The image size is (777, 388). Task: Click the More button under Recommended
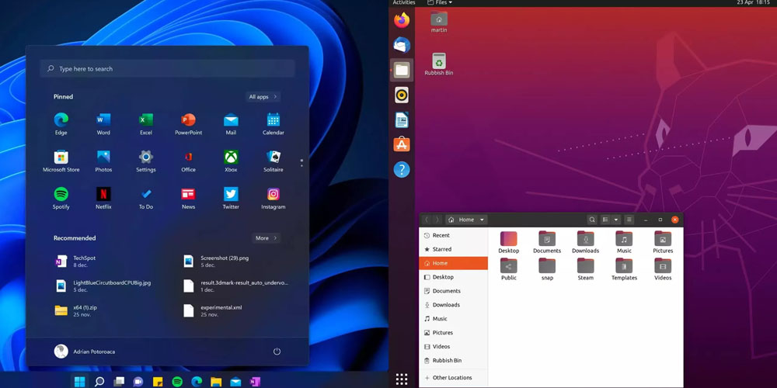pyautogui.click(x=266, y=238)
